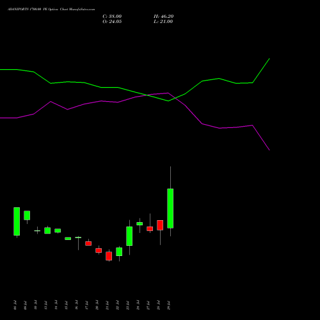Click the tall green candle on 29 Jul
This screenshot has width=320, height=320.
[170, 209]
